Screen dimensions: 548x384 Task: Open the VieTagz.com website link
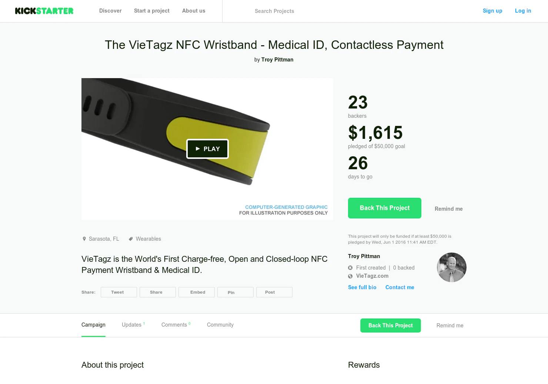[x=372, y=276]
